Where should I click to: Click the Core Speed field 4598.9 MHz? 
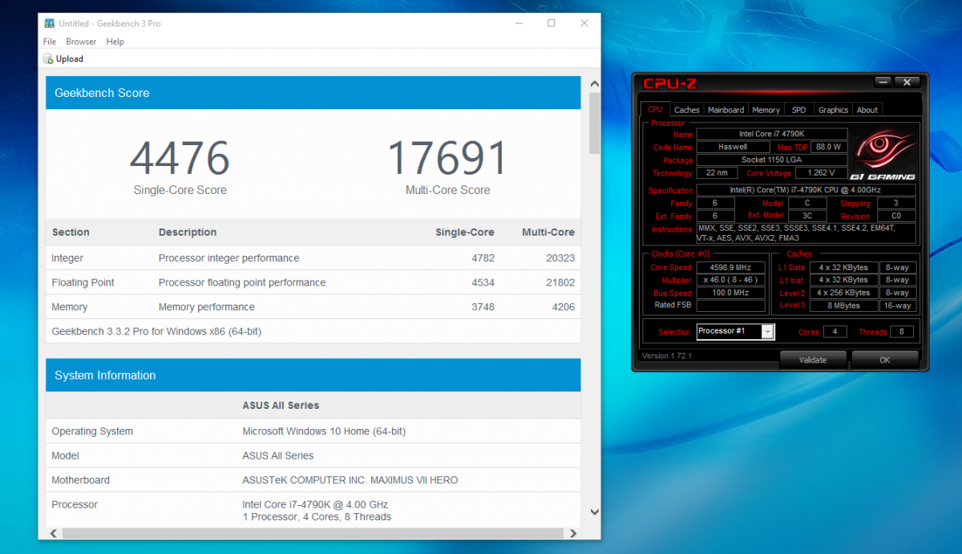[730, 267]
